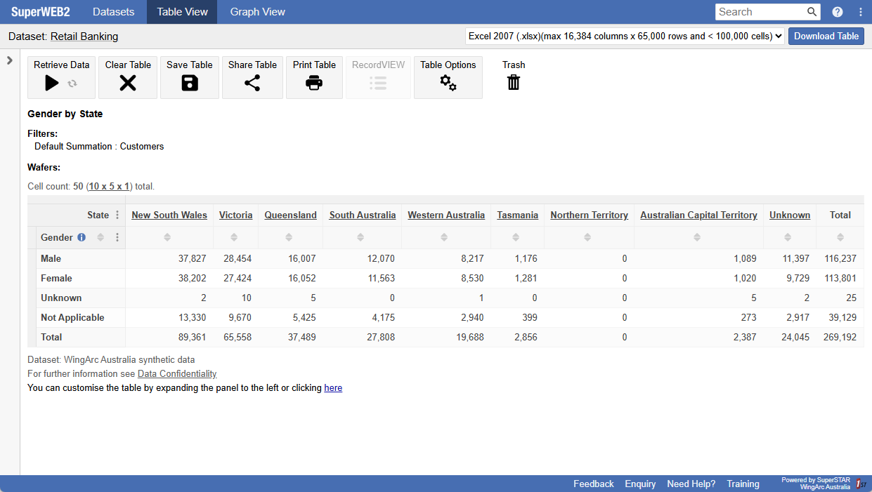The height and width of the screenshot is (492, 872).
Task: Toggle sorting on the New South Wales column
Action: pyautogui.click(x=169, y=237)
